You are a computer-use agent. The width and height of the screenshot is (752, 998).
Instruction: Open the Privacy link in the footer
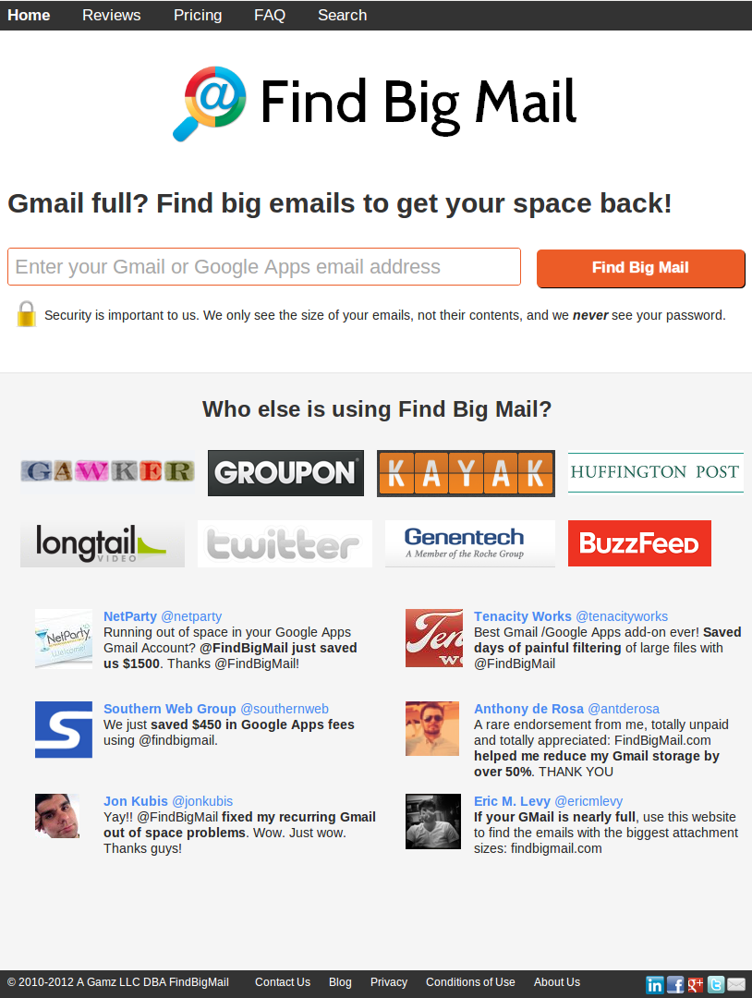(x=389, y=982)
